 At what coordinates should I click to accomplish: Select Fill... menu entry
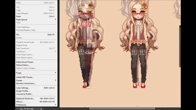(x=36, y=35)
